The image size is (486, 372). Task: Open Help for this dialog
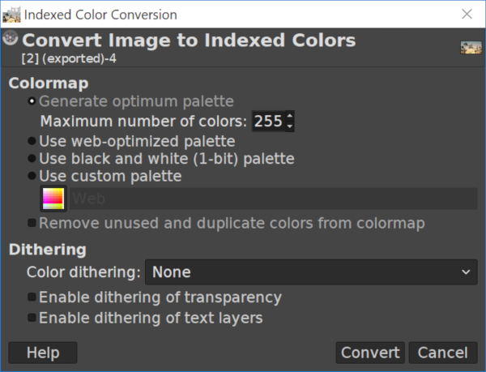[x=43, y=353]
